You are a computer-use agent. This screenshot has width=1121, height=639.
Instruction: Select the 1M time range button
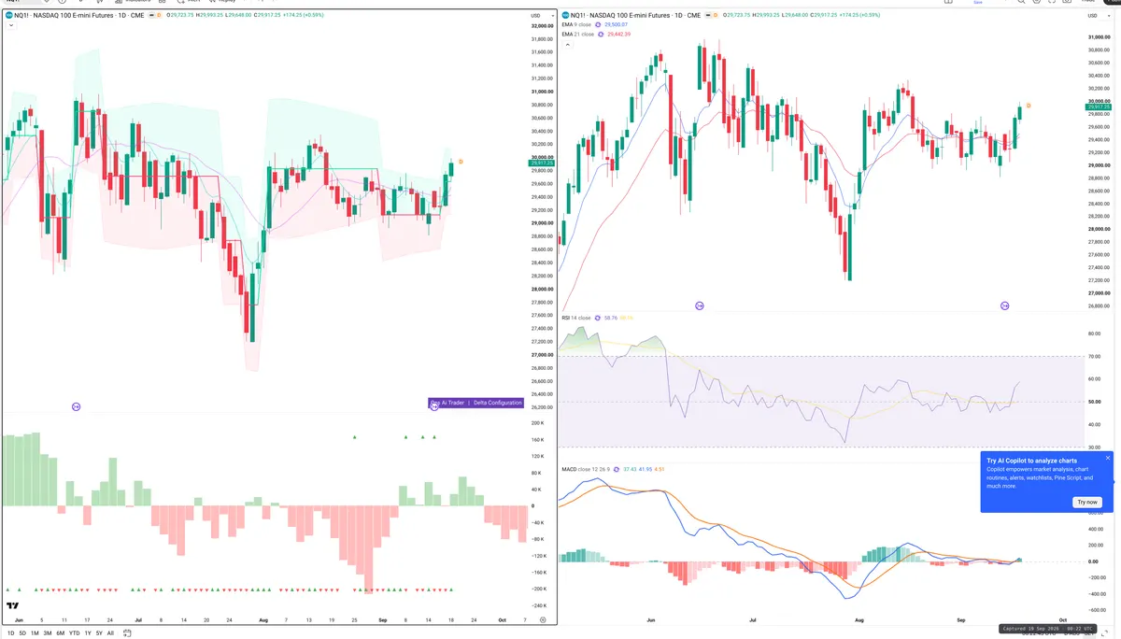point(35,632)
